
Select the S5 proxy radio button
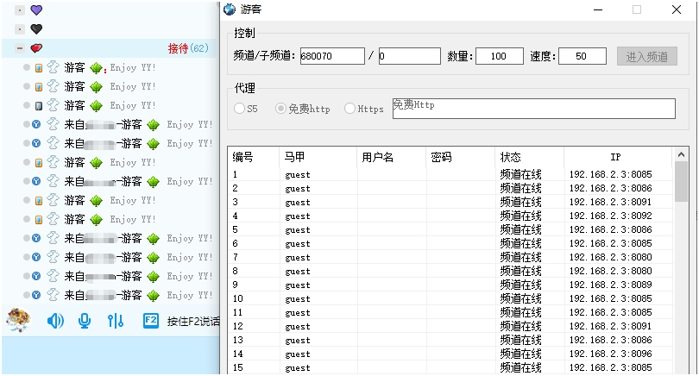click(x=240, y=109)
